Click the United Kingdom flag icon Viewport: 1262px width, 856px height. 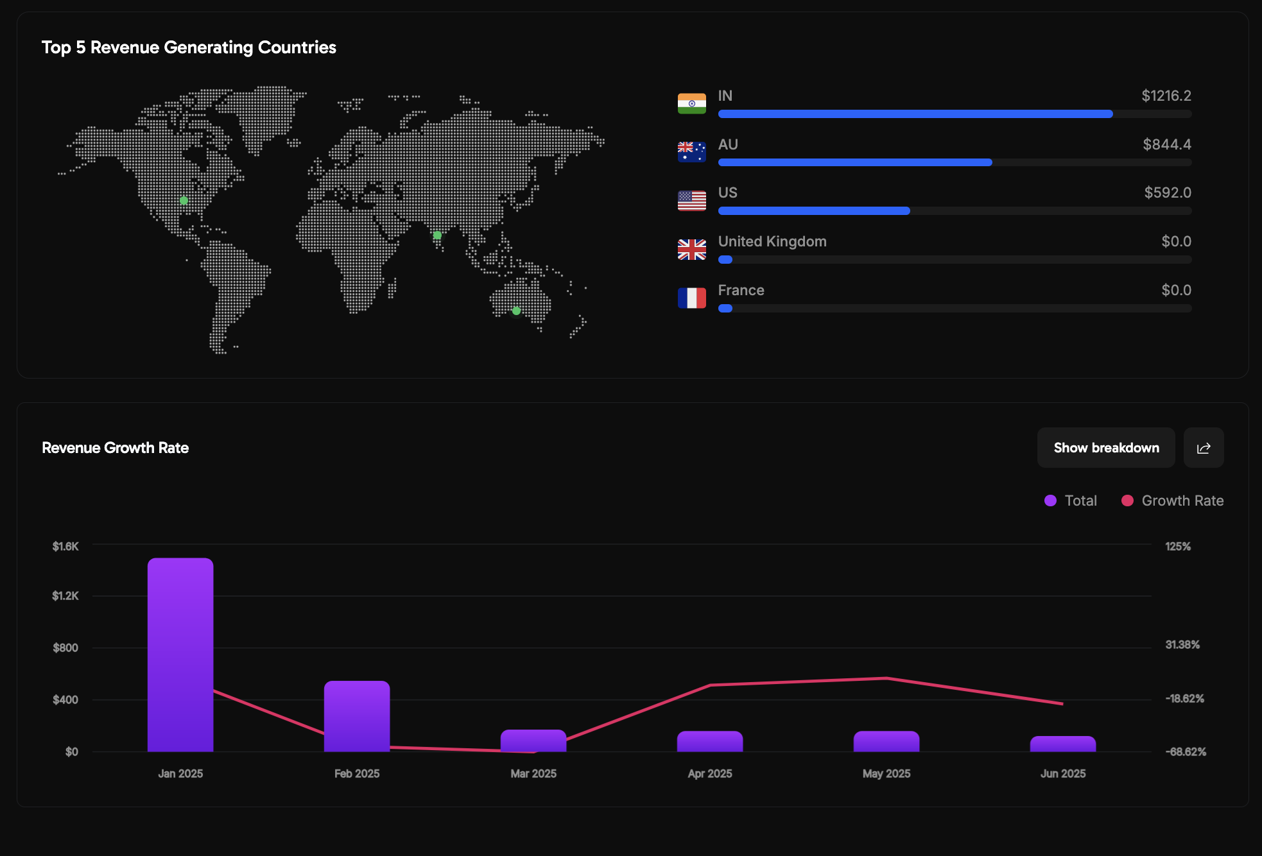coord(691,249)
